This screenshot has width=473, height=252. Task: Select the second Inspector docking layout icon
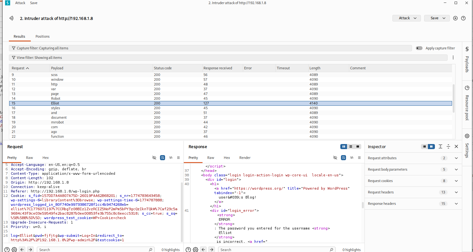tap(431, 147)
